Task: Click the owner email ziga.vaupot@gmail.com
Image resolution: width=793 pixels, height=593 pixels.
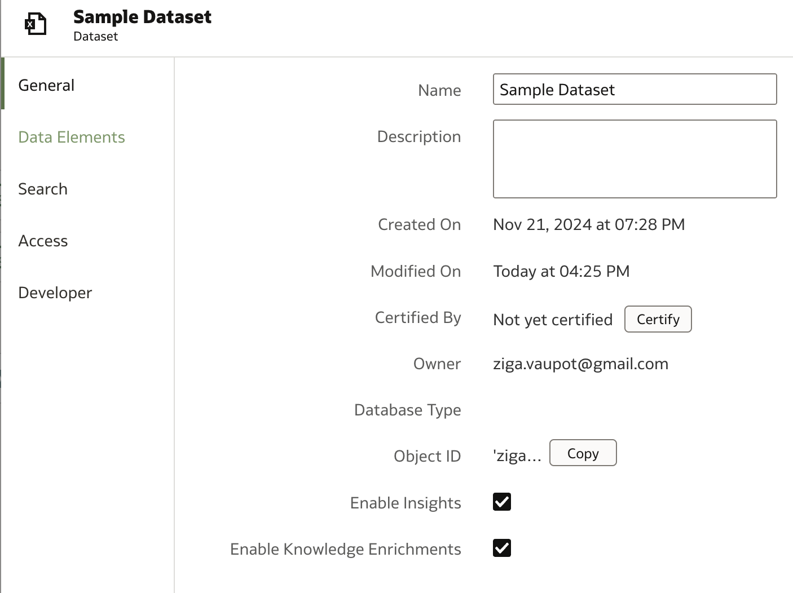Action: click(580, 364)
